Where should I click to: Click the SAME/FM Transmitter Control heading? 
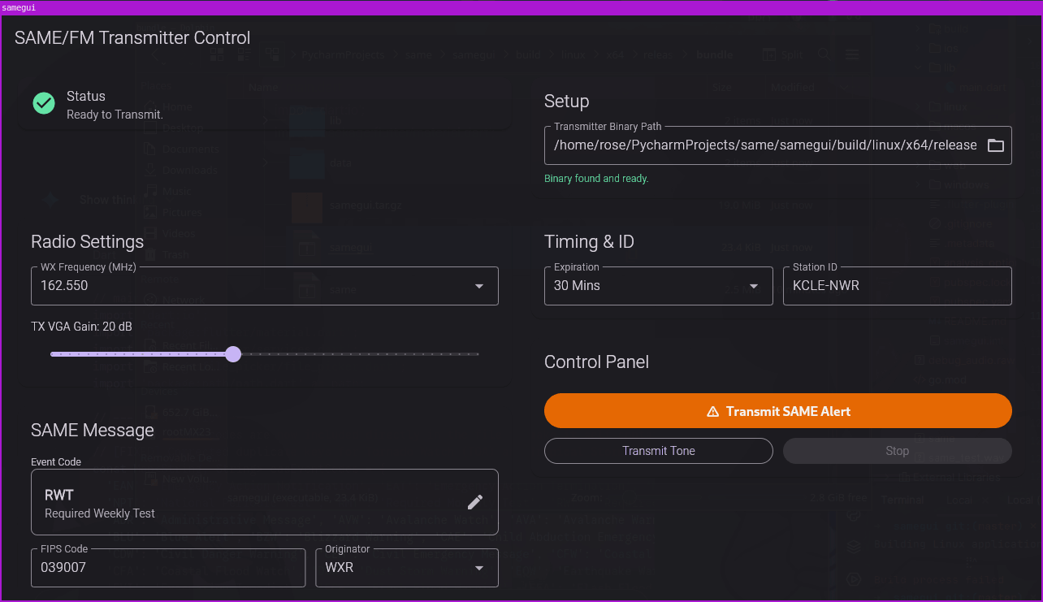click(132, 38)
